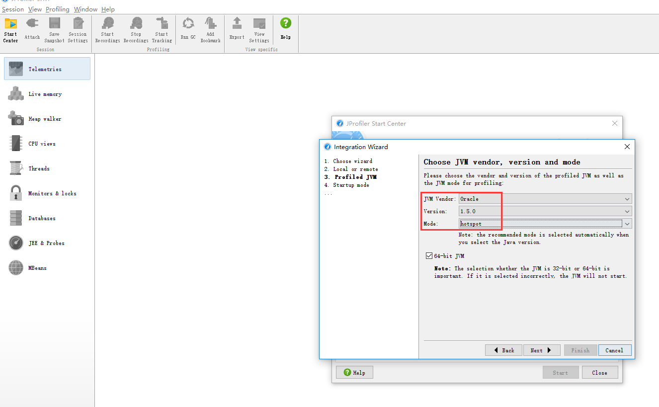Toggle the 64-bit JVM checkbox

tap(429, 256)
